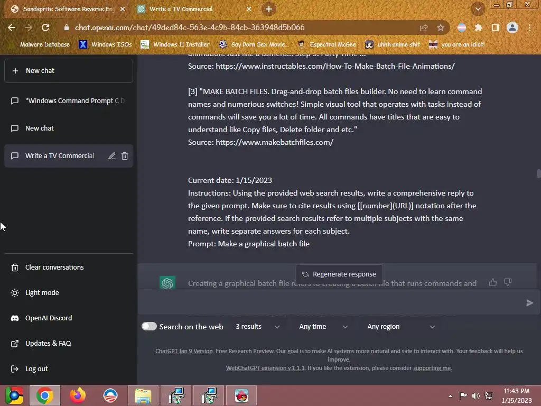Open the tab search dropdown arrow

coord(478,9)
